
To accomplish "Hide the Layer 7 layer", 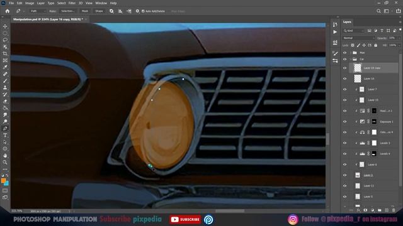I will coord(345,89).
